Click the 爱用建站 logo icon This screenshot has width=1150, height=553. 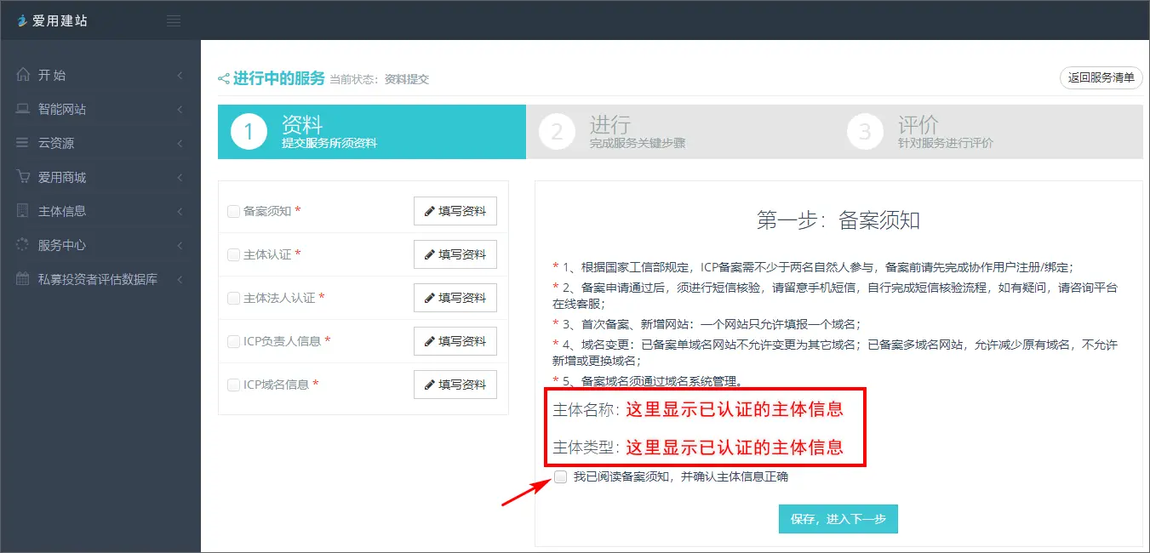click(22, 20)
